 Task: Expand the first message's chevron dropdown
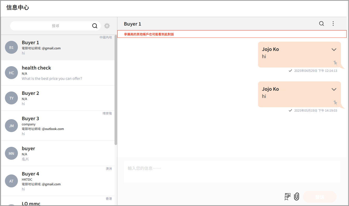334,50
